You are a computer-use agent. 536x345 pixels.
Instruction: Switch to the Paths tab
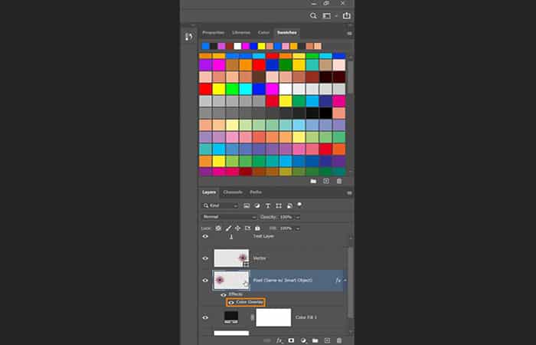click(256, 192)
